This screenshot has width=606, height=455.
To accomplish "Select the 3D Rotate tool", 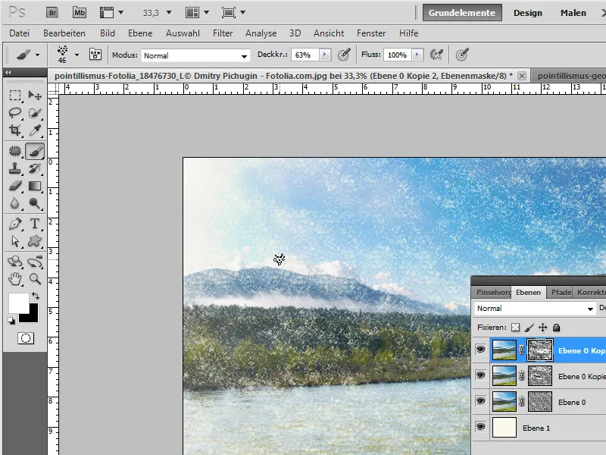I will point(15,262).
